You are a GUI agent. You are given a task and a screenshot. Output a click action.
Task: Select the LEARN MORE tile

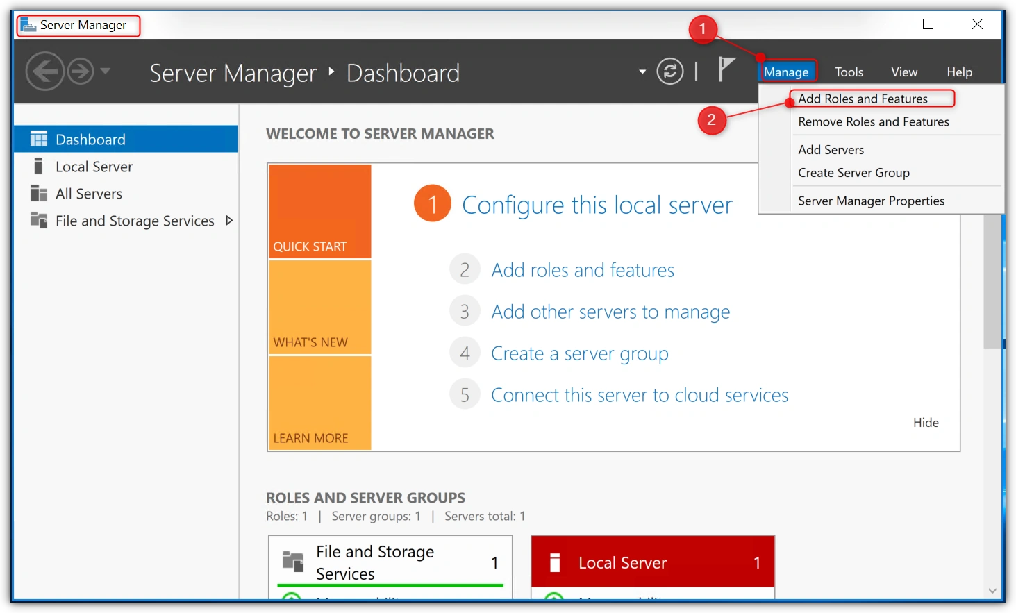pyautogui.click(x=320, y=403)
